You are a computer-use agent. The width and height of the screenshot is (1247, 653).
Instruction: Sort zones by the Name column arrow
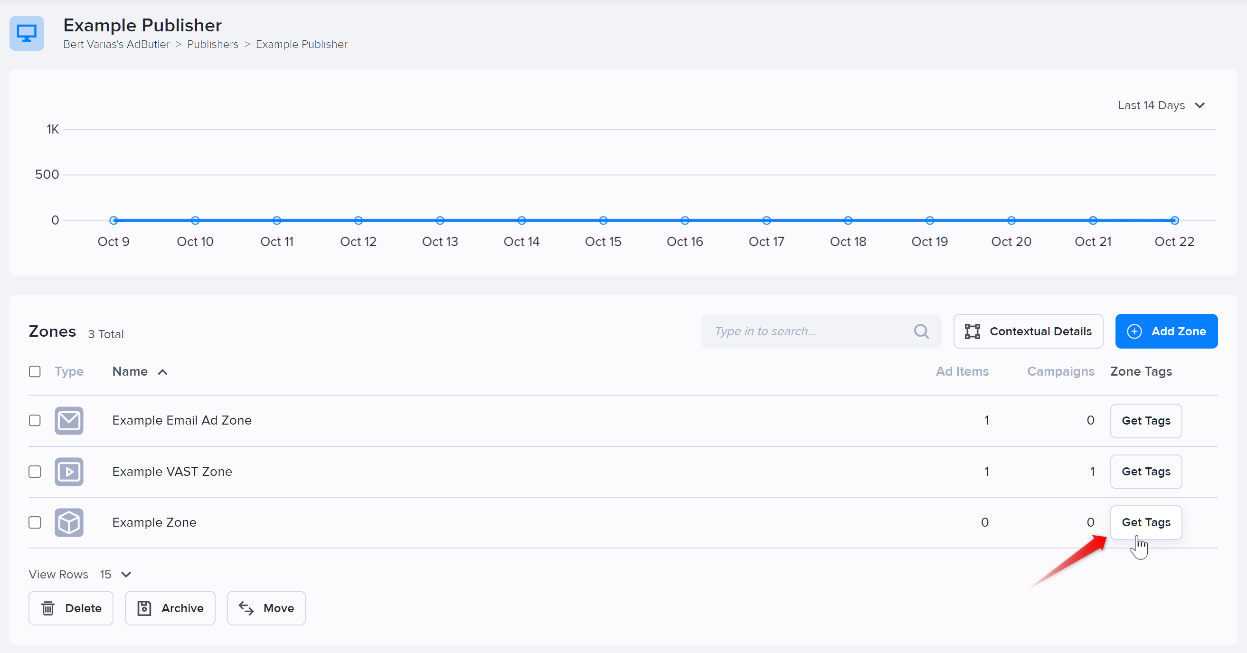[163, 372]
